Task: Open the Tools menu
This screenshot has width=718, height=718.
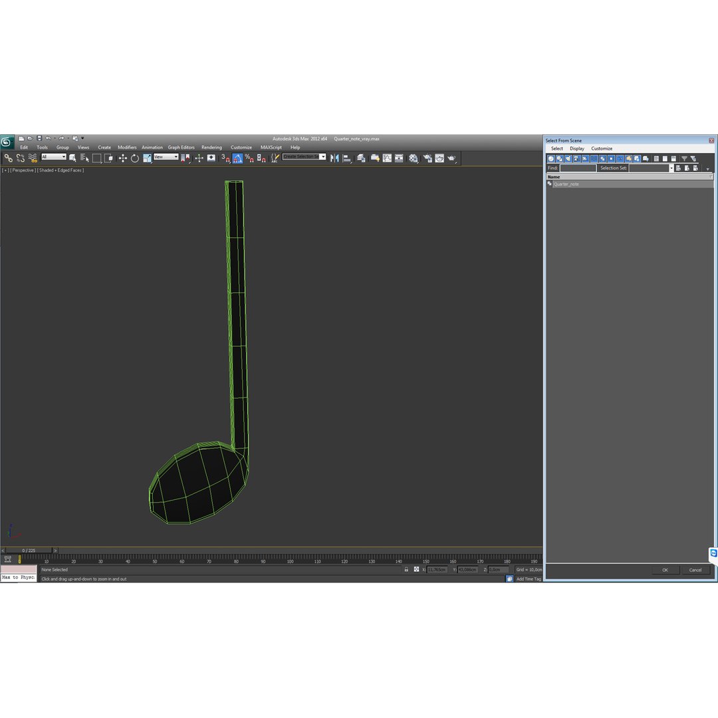Action: click(x=42, y=148)
